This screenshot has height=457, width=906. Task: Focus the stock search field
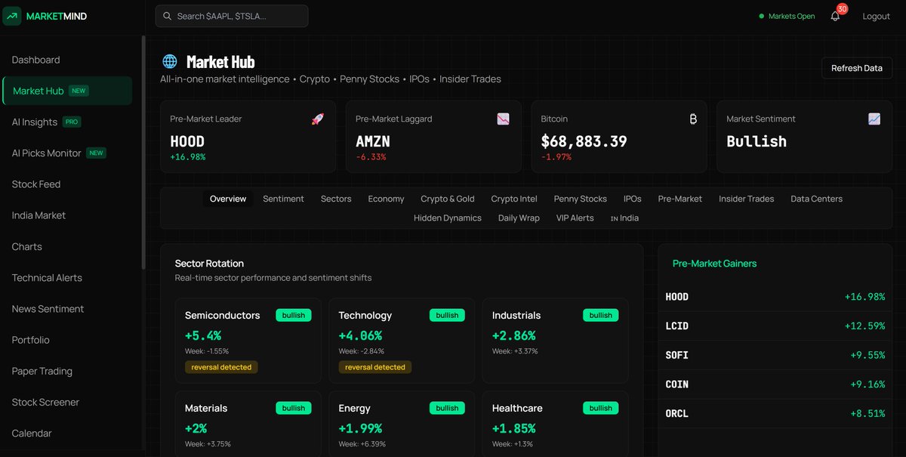click(x=232, y=16)
